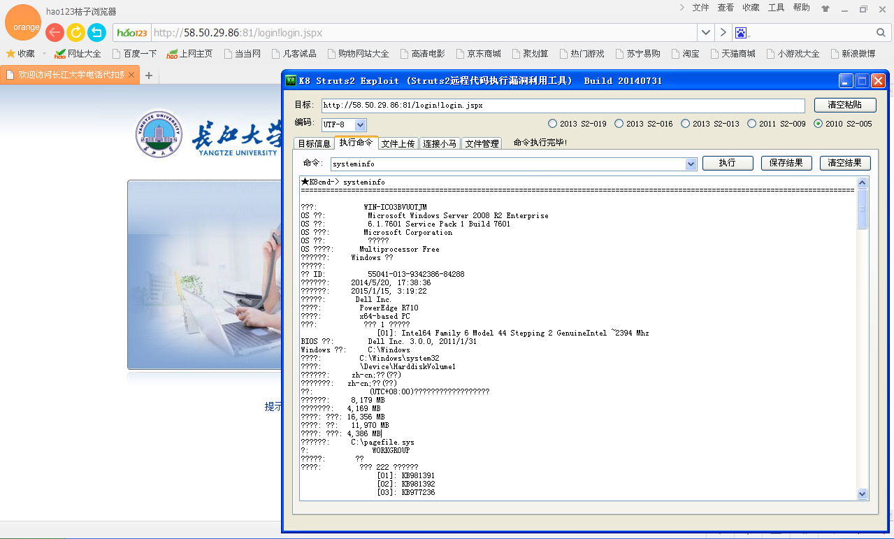
Task: Open the 网址大全 bookmark
Action: (x=78, y=54)
